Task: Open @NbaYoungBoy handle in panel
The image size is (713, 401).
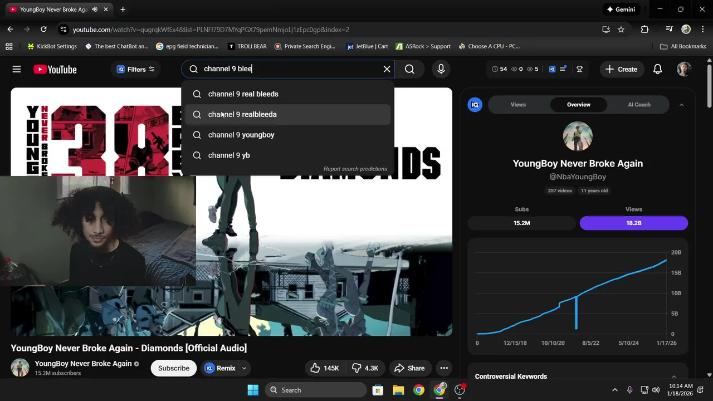Action: click(x=578, y=177)
